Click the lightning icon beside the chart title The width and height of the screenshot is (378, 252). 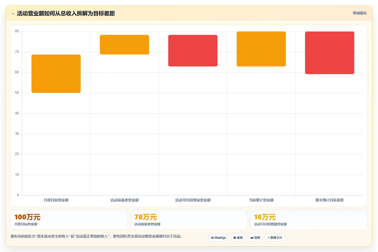tap(13, 14)
